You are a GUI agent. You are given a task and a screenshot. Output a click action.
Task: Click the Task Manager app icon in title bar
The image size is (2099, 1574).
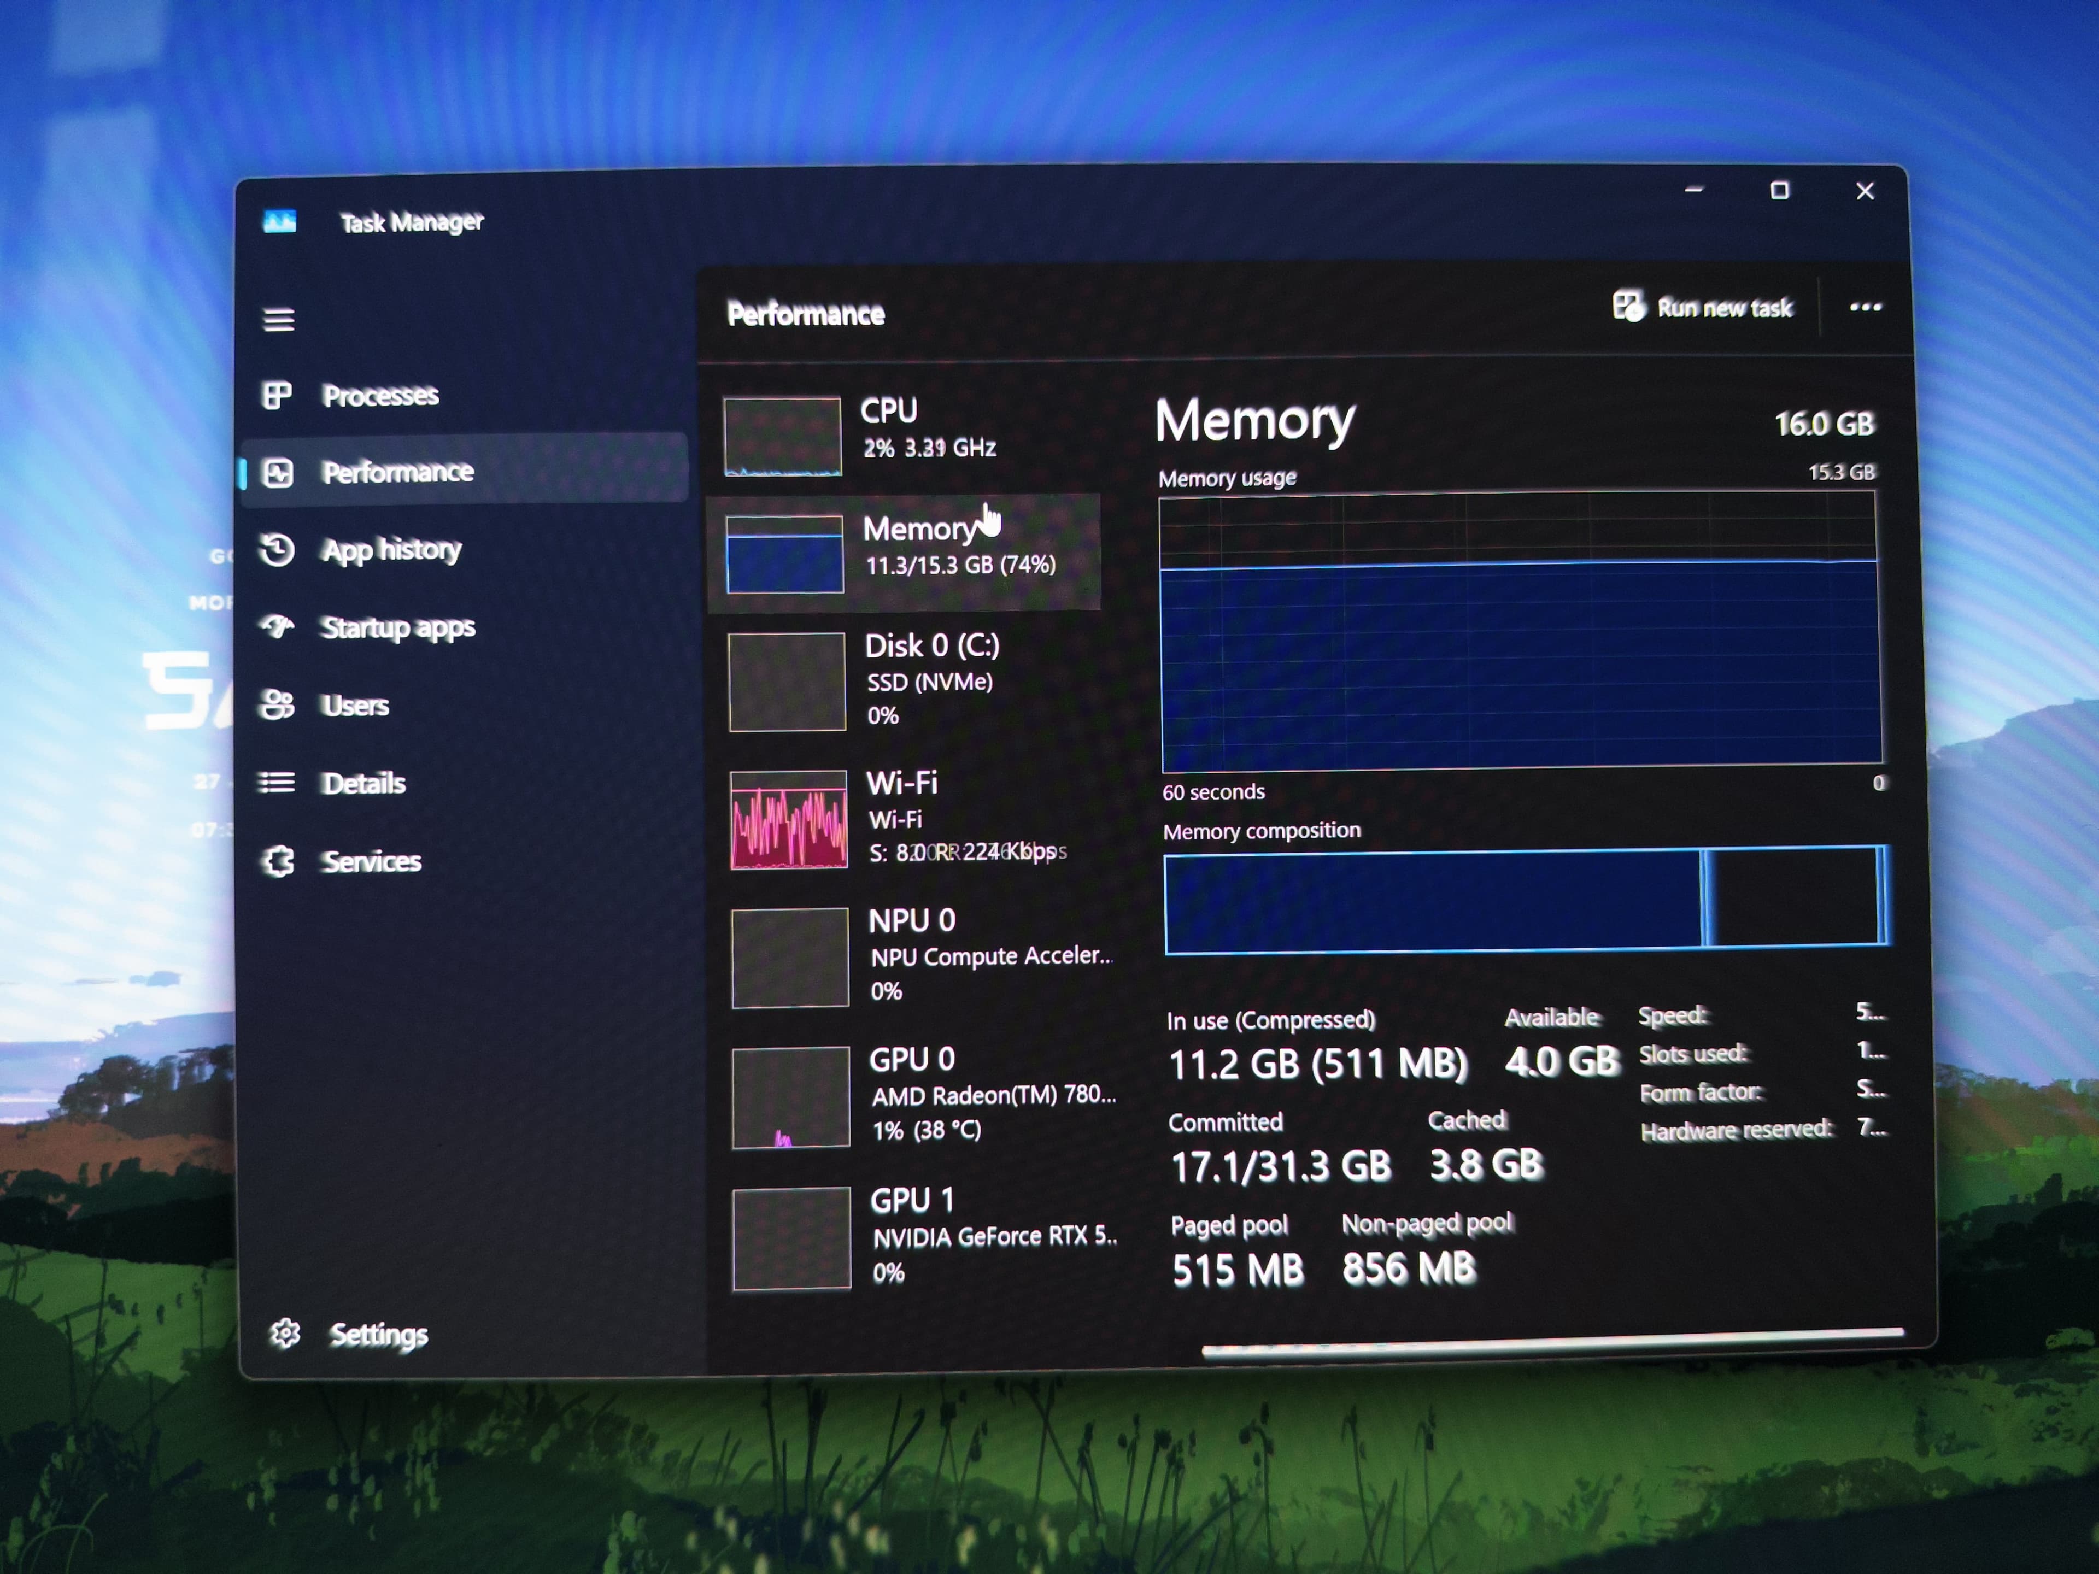[280, 222]
